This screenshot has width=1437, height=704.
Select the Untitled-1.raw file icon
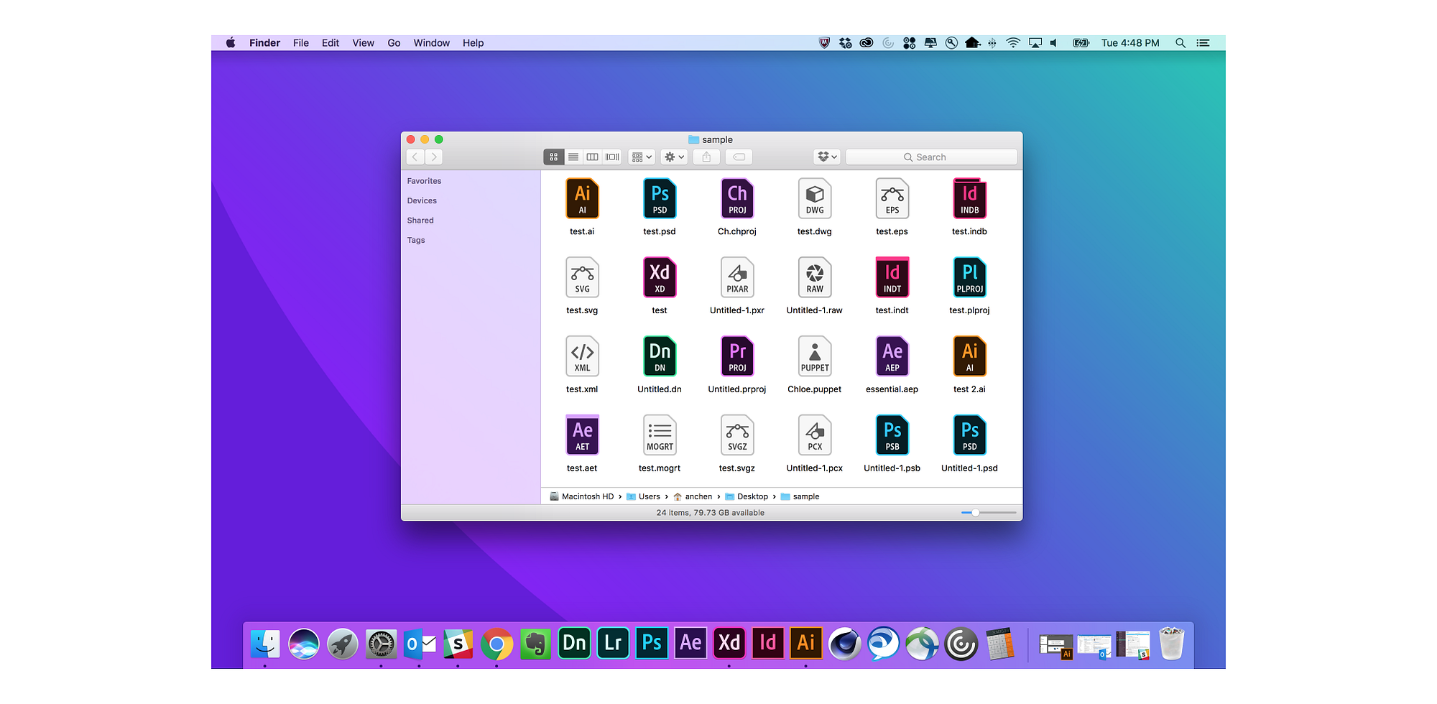click(x=815, y=277)
